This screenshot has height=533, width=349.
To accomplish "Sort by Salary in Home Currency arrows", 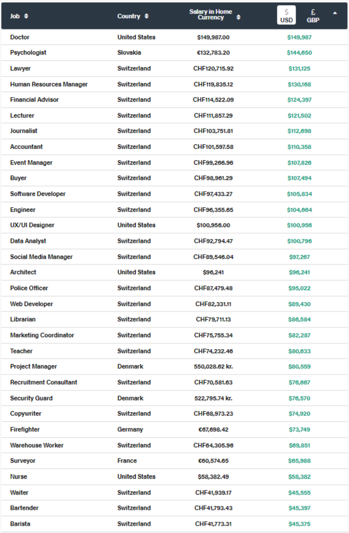I will (238, 17).
